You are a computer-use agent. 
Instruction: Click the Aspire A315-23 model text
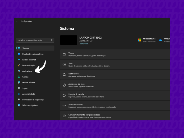click(x=86, y=41)
